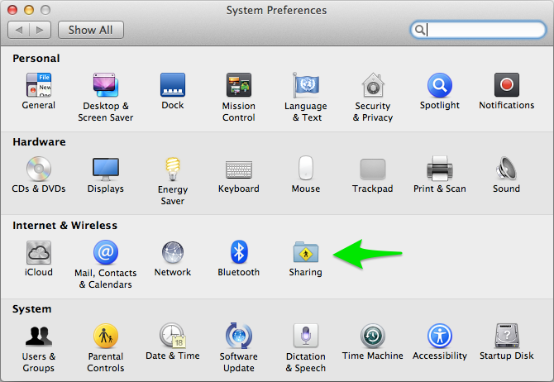Click into the preferences search field
This screenshot has height=382, width=554.
[x=478, y=30]
